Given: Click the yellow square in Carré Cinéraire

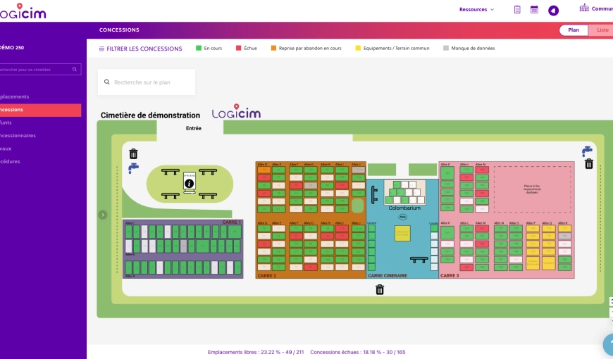Looking at the screenshot, I should point(402,233).
